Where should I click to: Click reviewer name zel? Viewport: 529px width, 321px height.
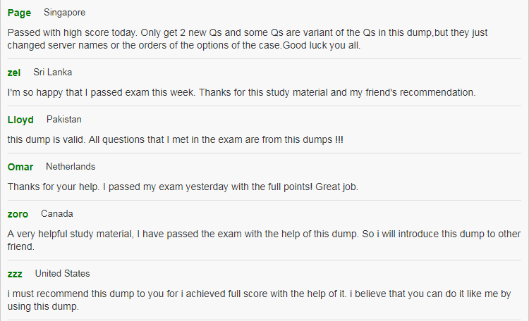pos(14,73)
